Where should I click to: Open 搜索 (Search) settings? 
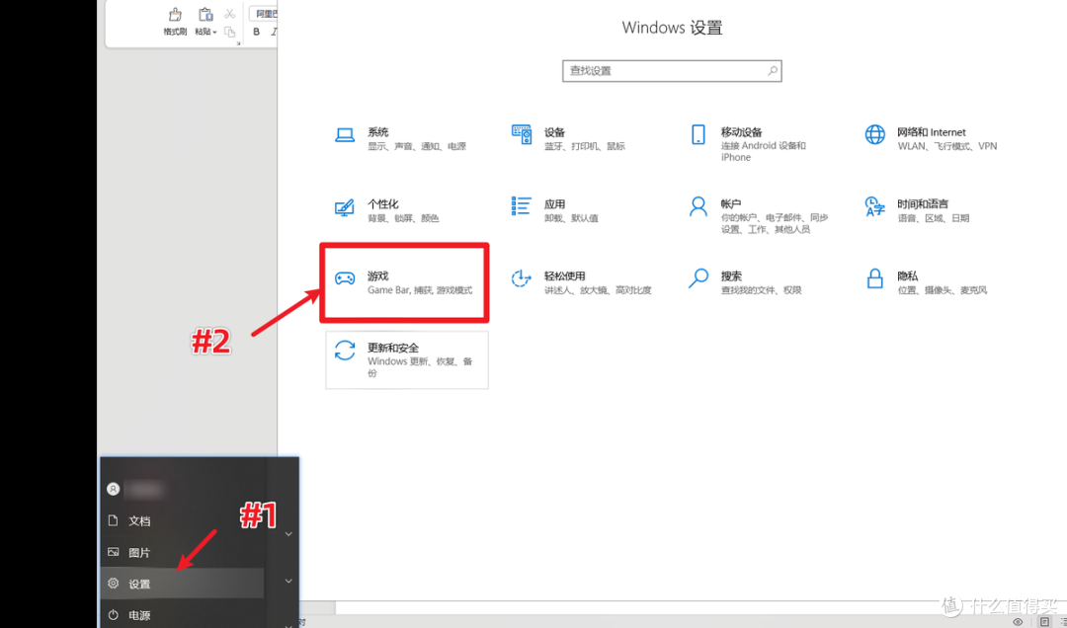click(x=731, y=276)
